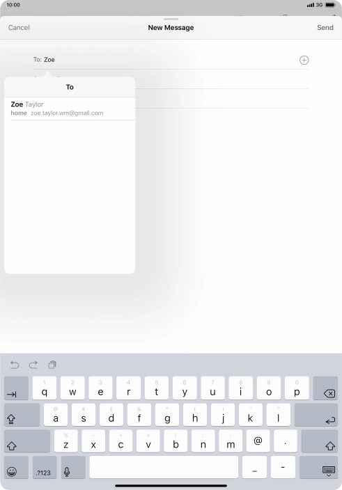Hide the keyboard with dismiss key
Image resolution: width=342 pixels, height=490 pixels.
coord(318,467)
